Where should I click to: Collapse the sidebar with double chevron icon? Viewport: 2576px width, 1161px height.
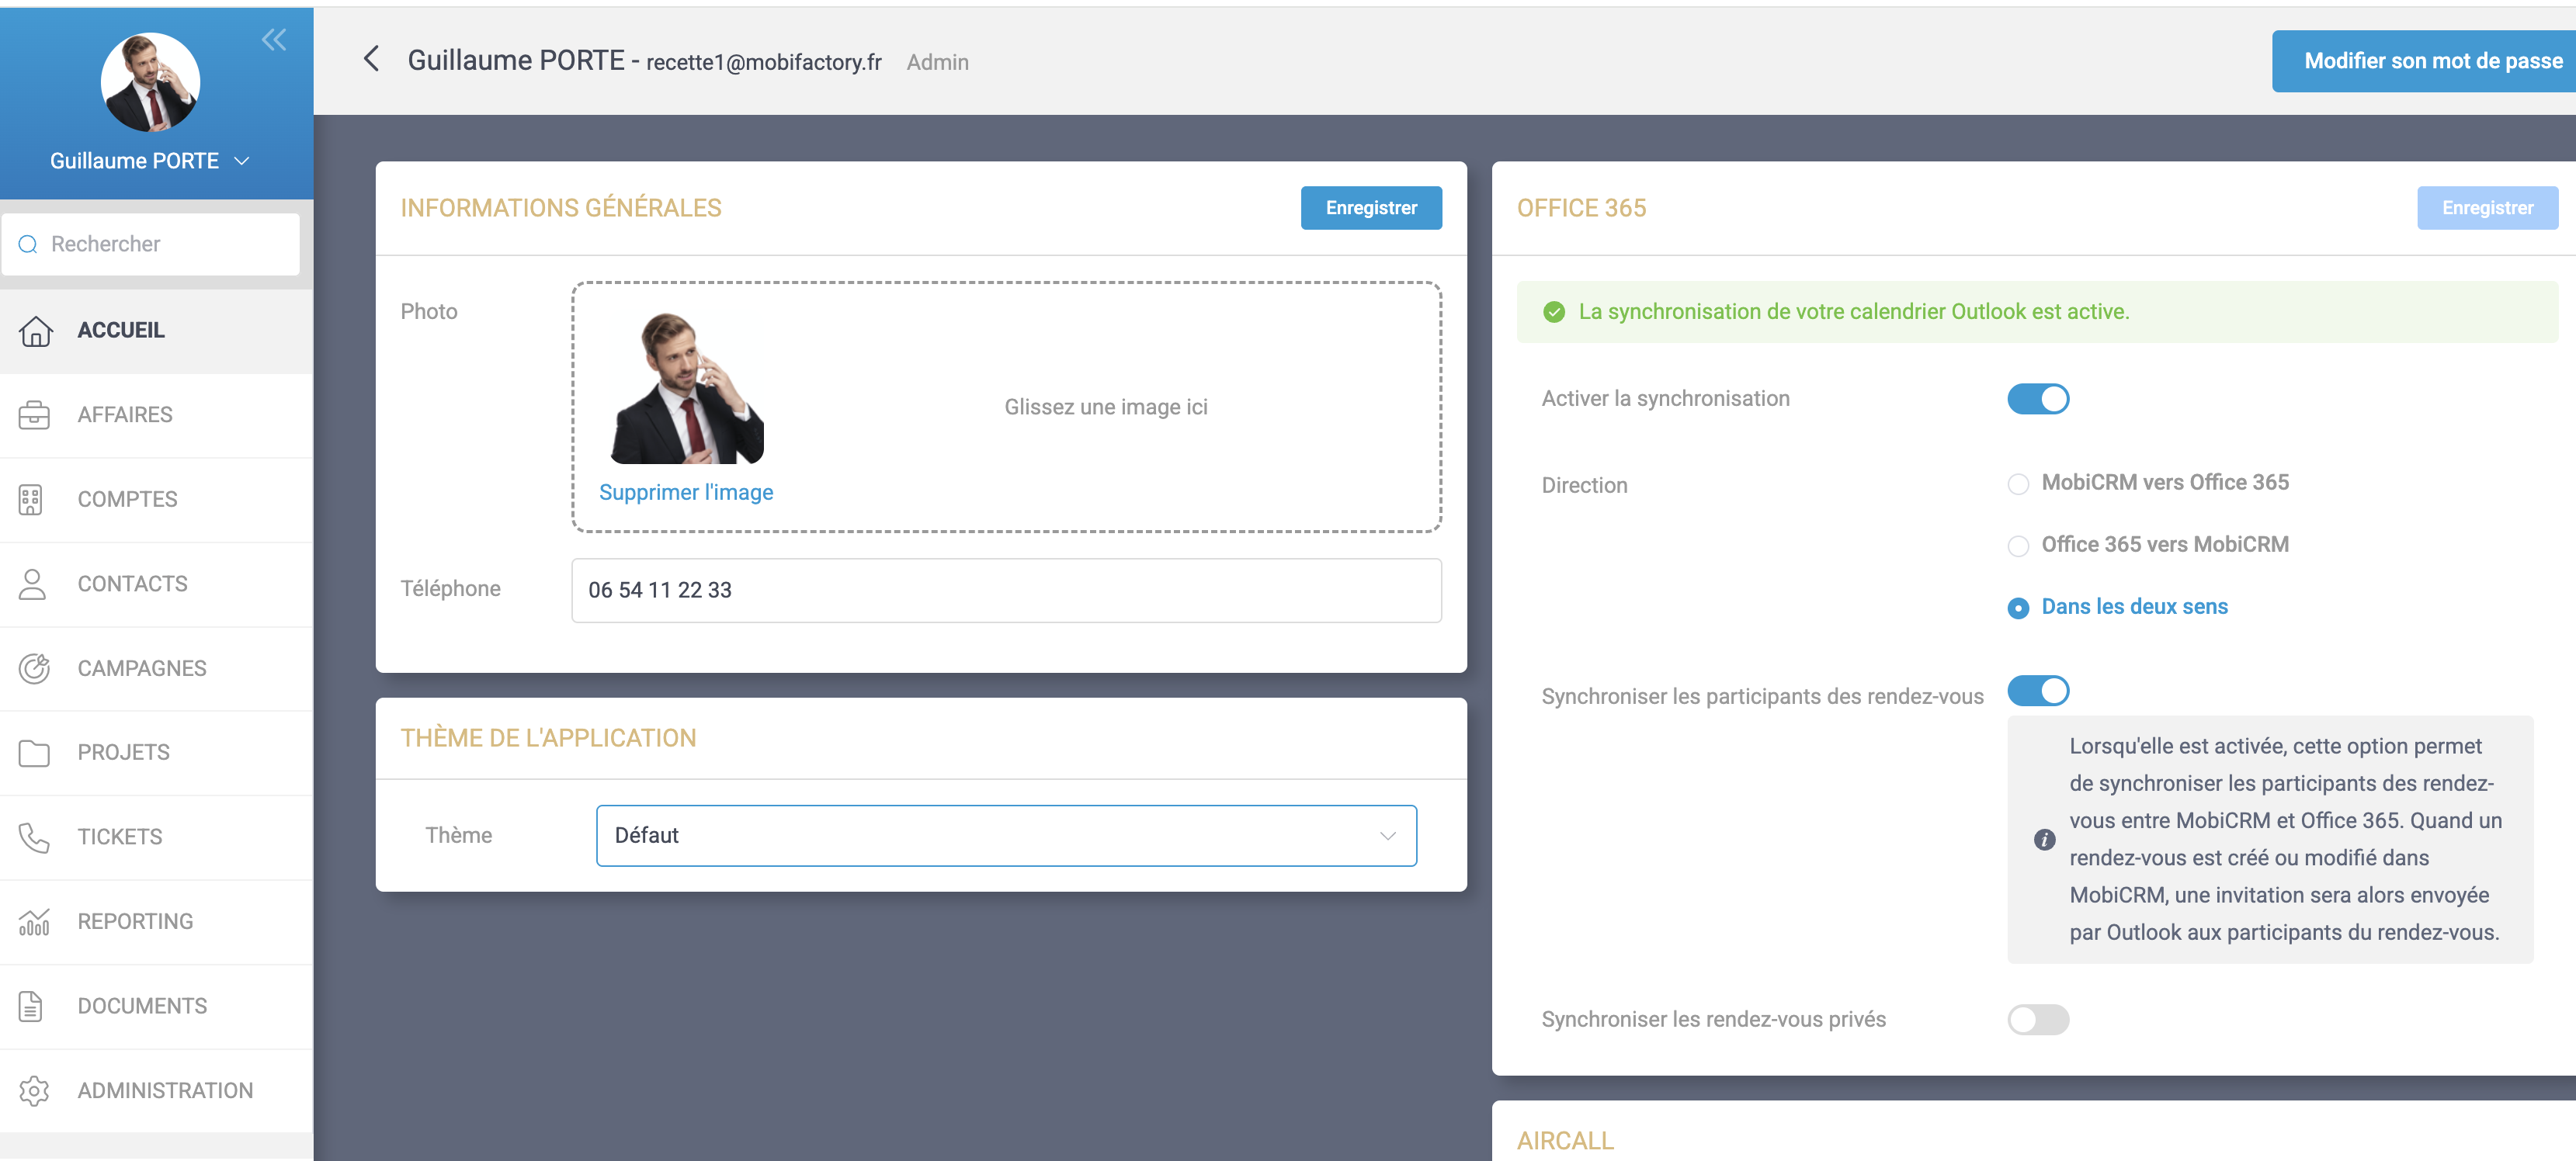[273, 40]
